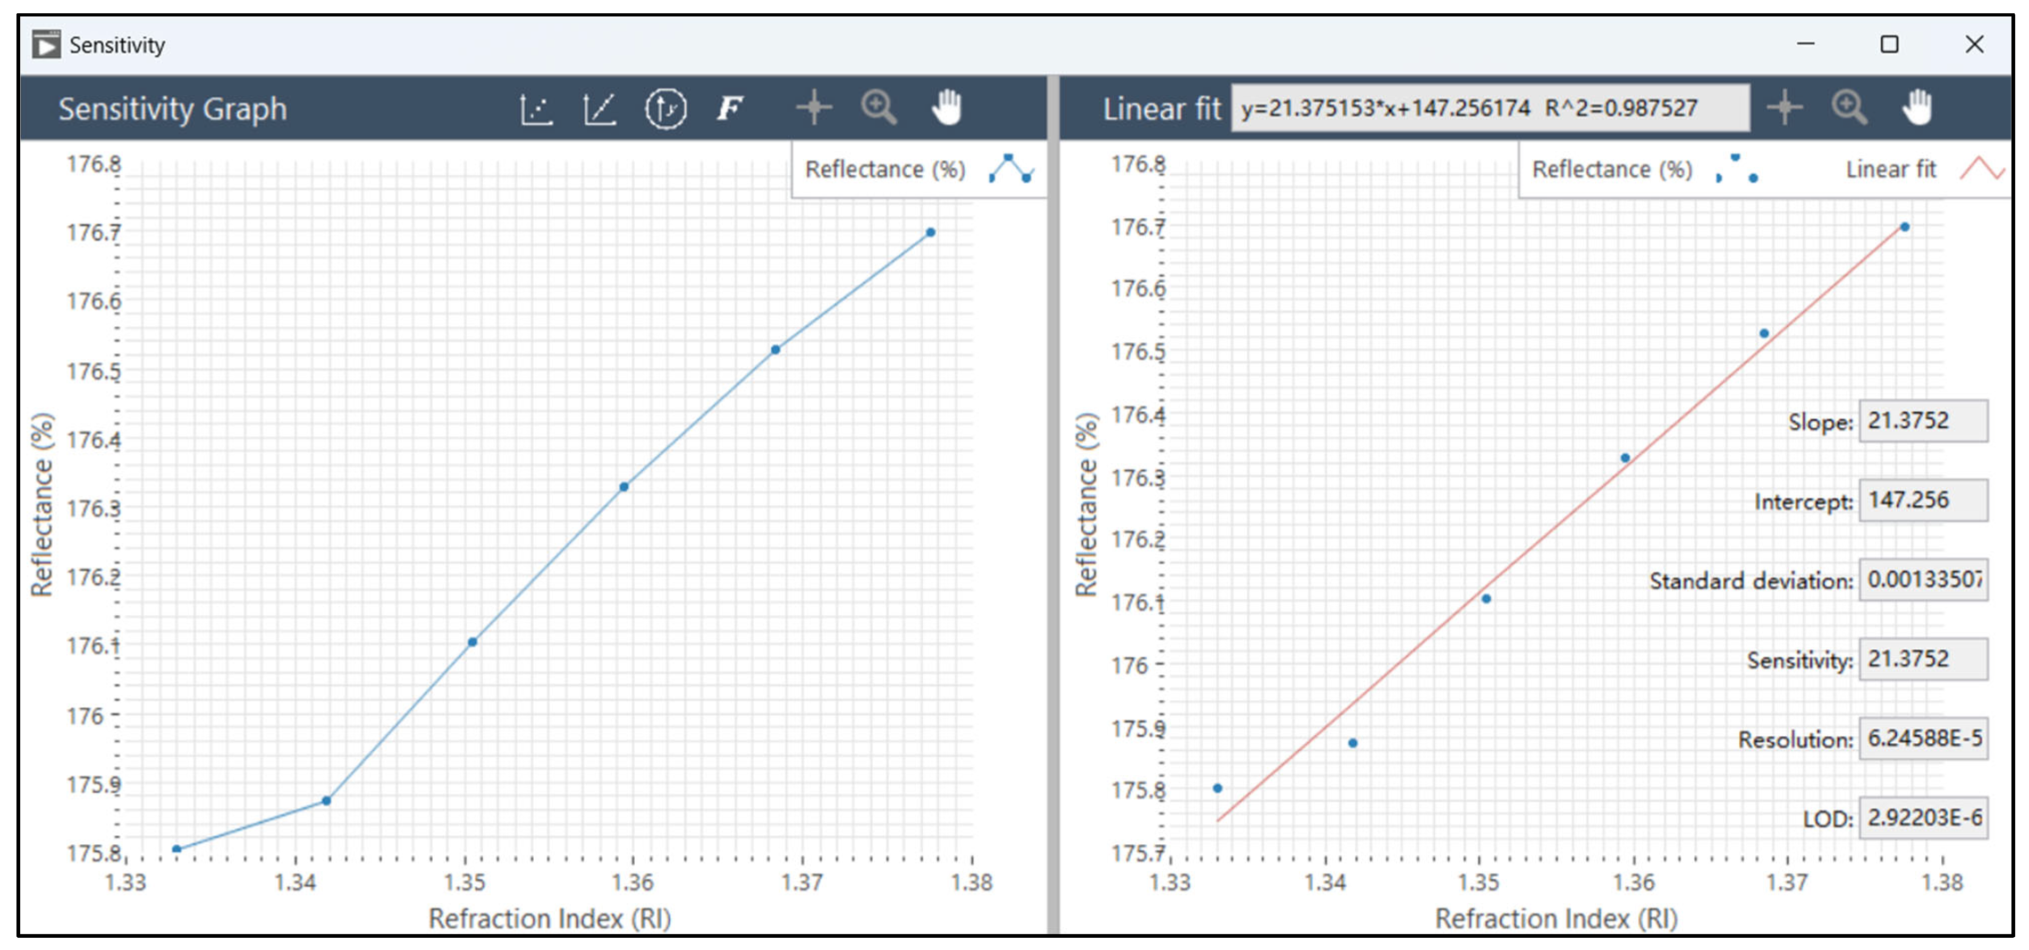Click the linear fit line chart icon
Image resolution: width=2029 pixels, height=950 pixels.
click(x=600, y=108)
